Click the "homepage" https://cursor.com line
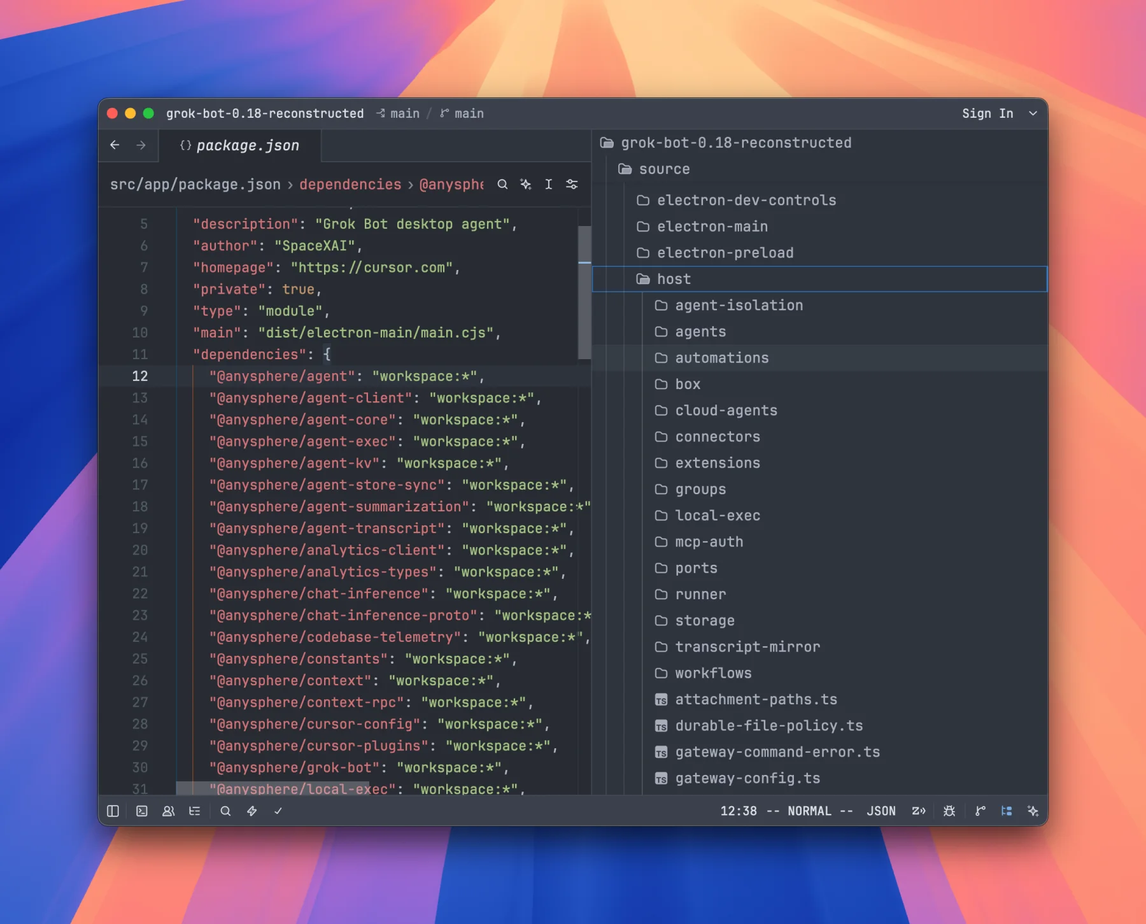Viewport: 1146px width, 924px height. [326, 267]
